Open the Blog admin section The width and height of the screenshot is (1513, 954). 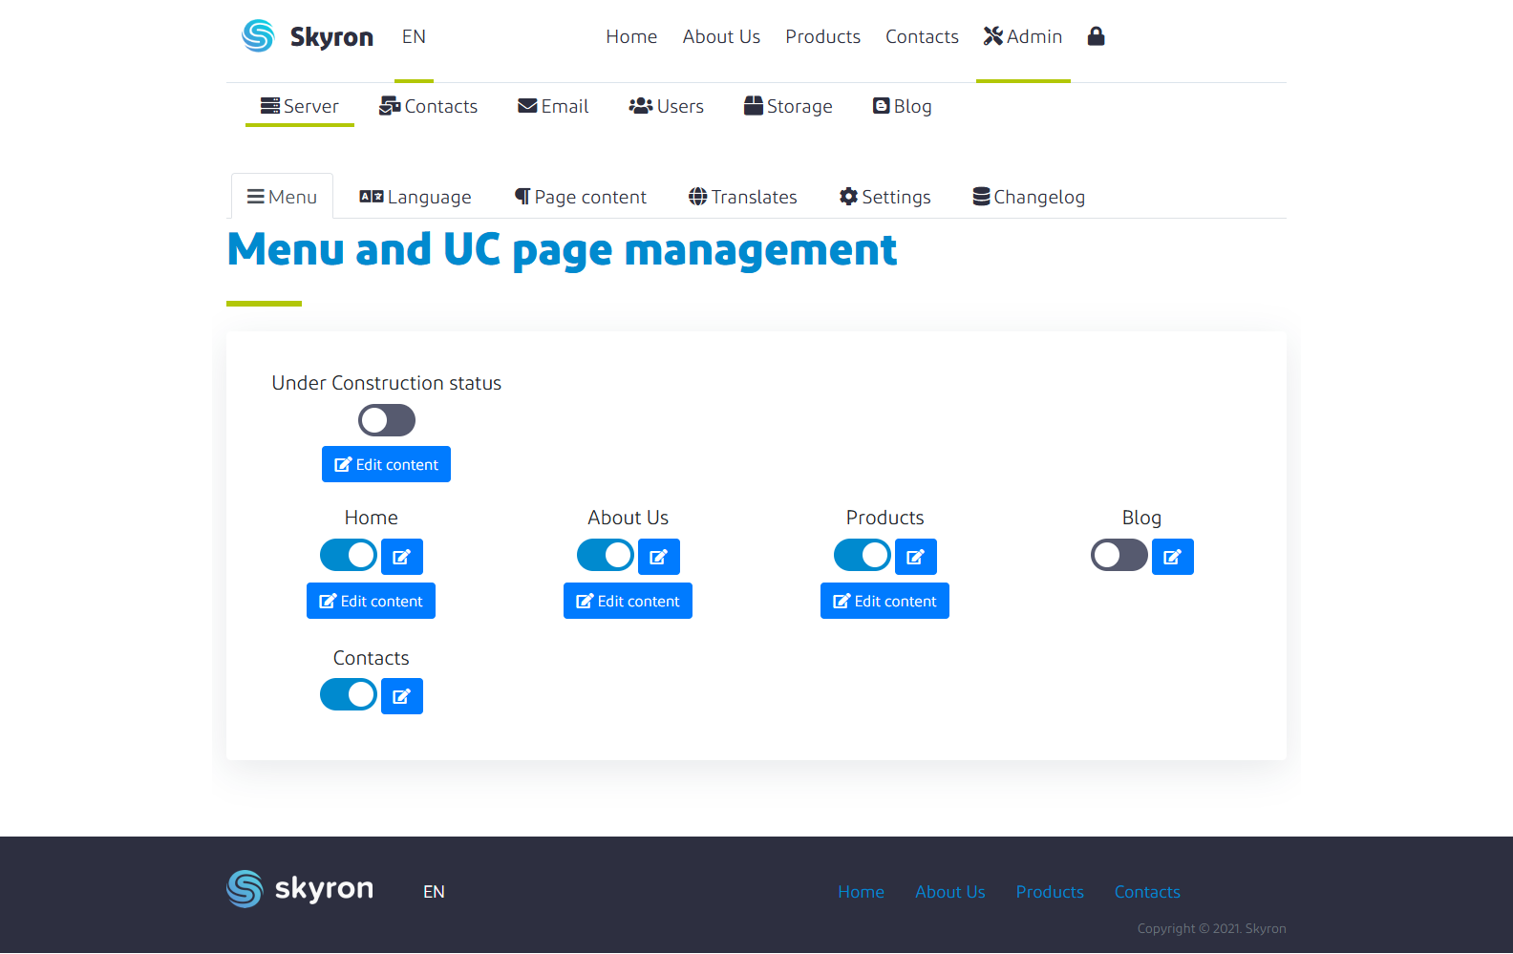[902, 106]
